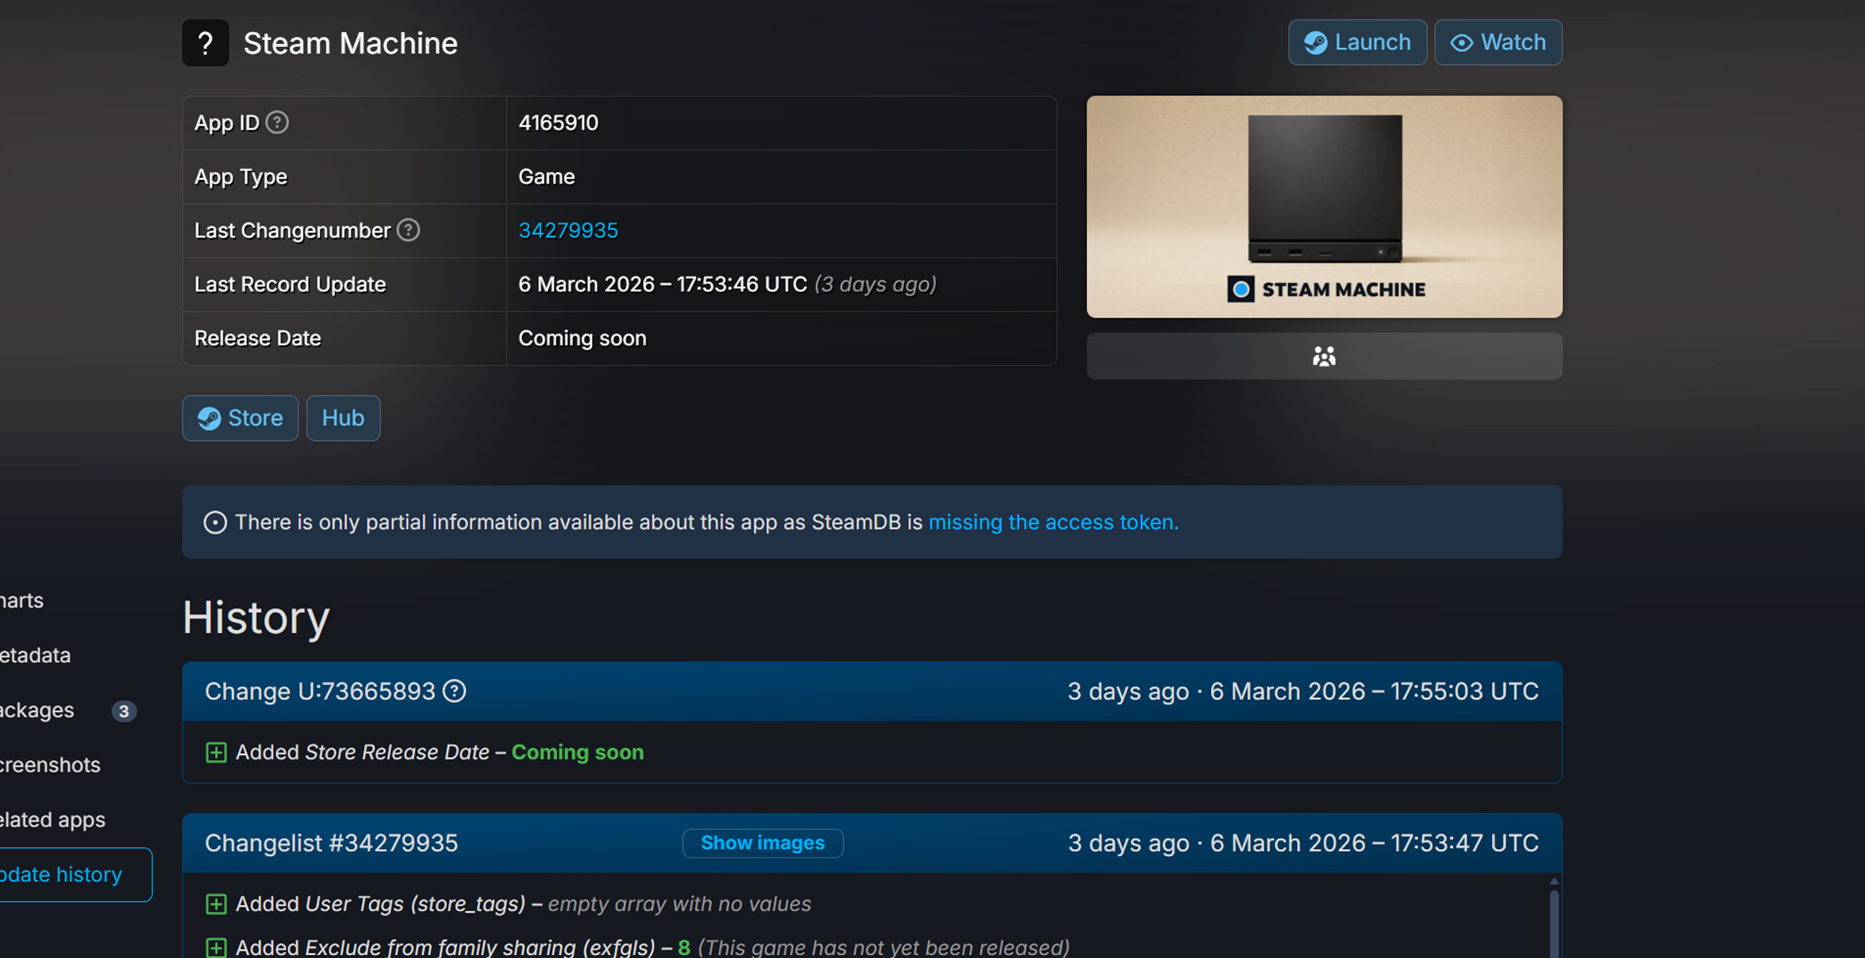Open the Charts sidebar tab

click(x=22, y=601)
